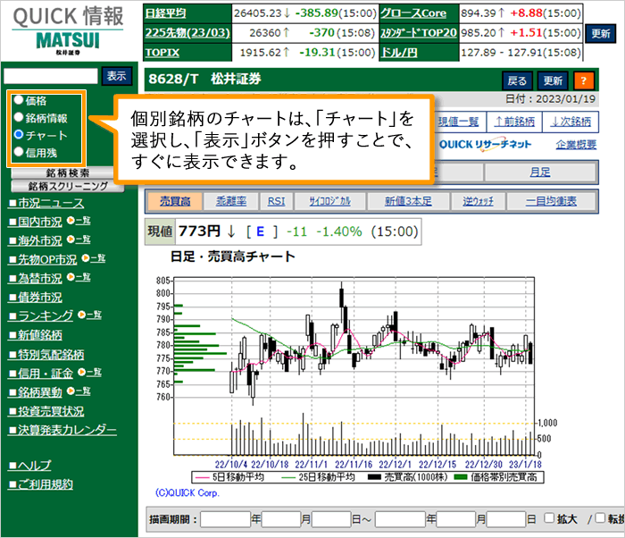Open 先物OP市況 一覧 list icon

coord(94,258)
